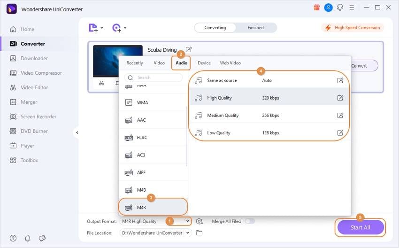Image resolution: width=399 pixels, height=248 pixels.
Task: Edit the Medium Quality preset
Action: click(340, 116)
